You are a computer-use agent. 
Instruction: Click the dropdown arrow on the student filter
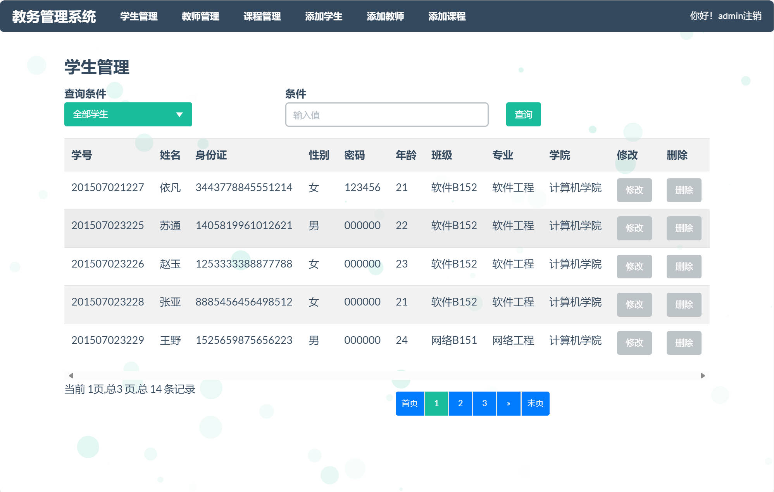point(179,114)
